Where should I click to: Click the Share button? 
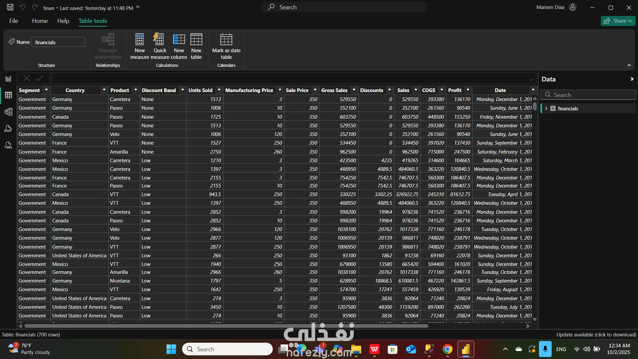[618, 21]
